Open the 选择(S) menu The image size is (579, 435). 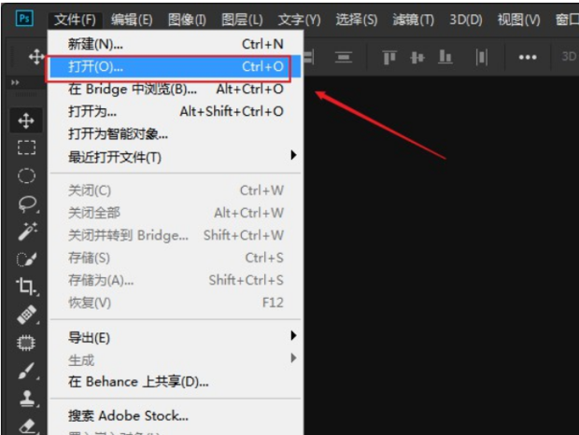click(357, 20)
